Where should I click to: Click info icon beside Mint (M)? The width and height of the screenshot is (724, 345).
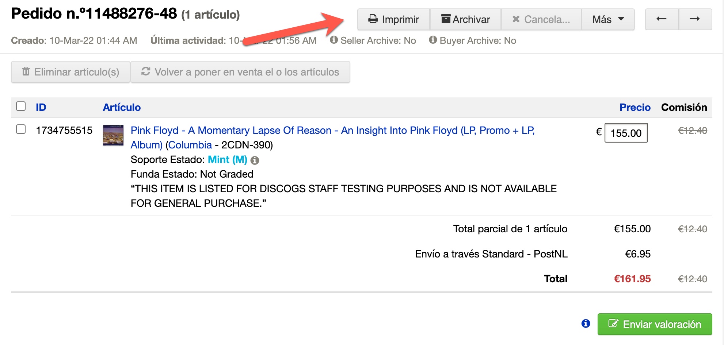coord(255,160)
